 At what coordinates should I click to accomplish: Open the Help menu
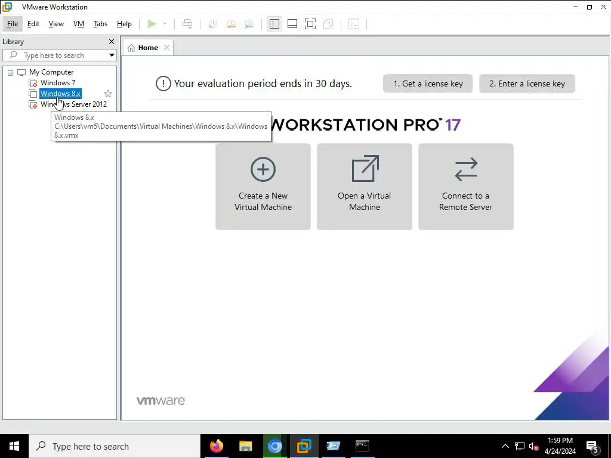124,24
